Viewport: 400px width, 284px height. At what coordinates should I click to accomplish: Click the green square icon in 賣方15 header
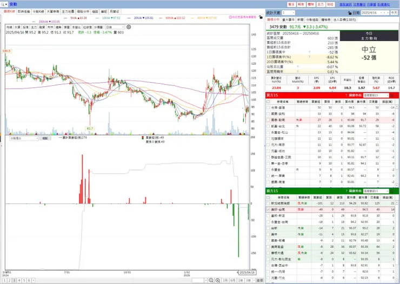[392, 191]
